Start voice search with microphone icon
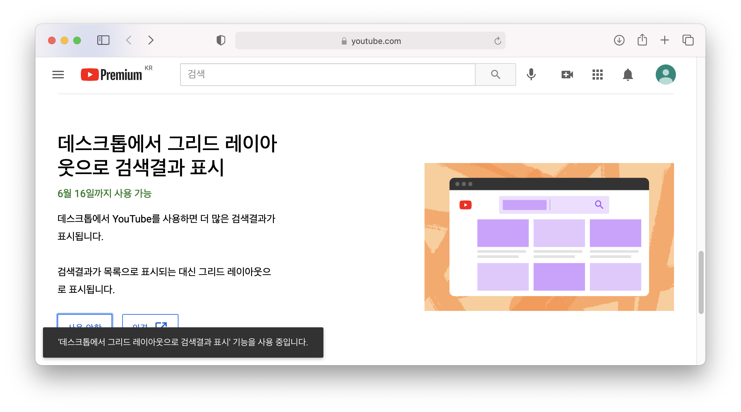 point(531,75)
